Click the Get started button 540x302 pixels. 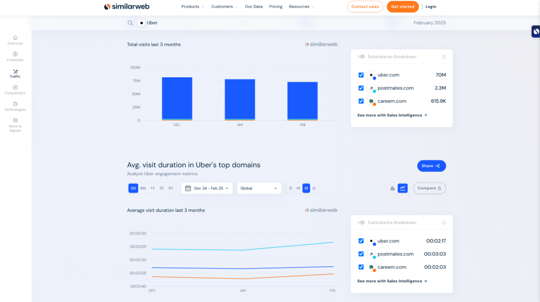click(x=402, y=6)
